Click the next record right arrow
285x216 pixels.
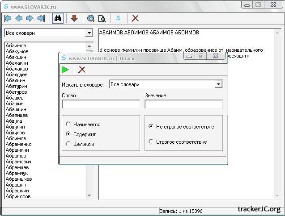click(x=30, y=18)
